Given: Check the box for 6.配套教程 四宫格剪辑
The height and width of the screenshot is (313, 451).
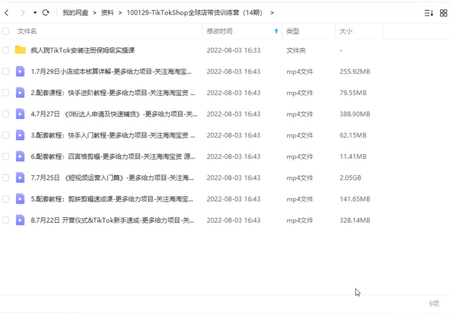Looking at the screenshot, I should coord(6,157).
